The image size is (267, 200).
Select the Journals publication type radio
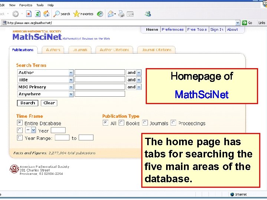point(145,123)
